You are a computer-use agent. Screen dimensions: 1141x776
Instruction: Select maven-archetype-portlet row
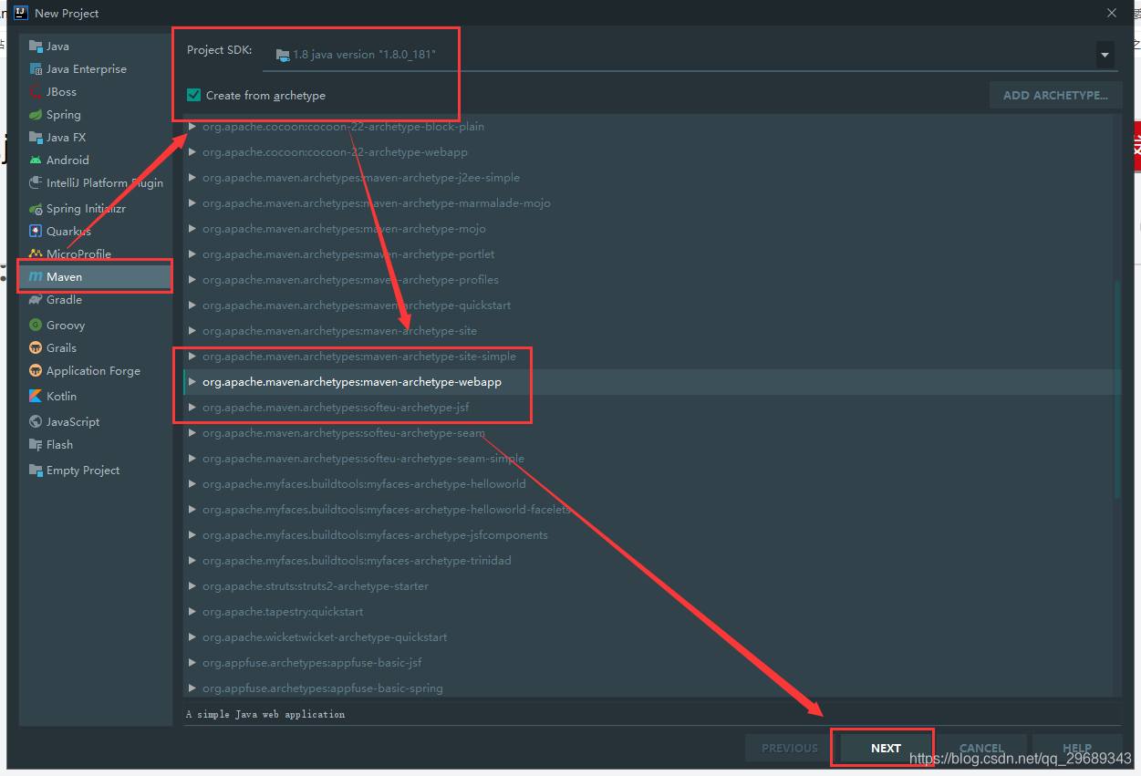click(x=648, y=254)
